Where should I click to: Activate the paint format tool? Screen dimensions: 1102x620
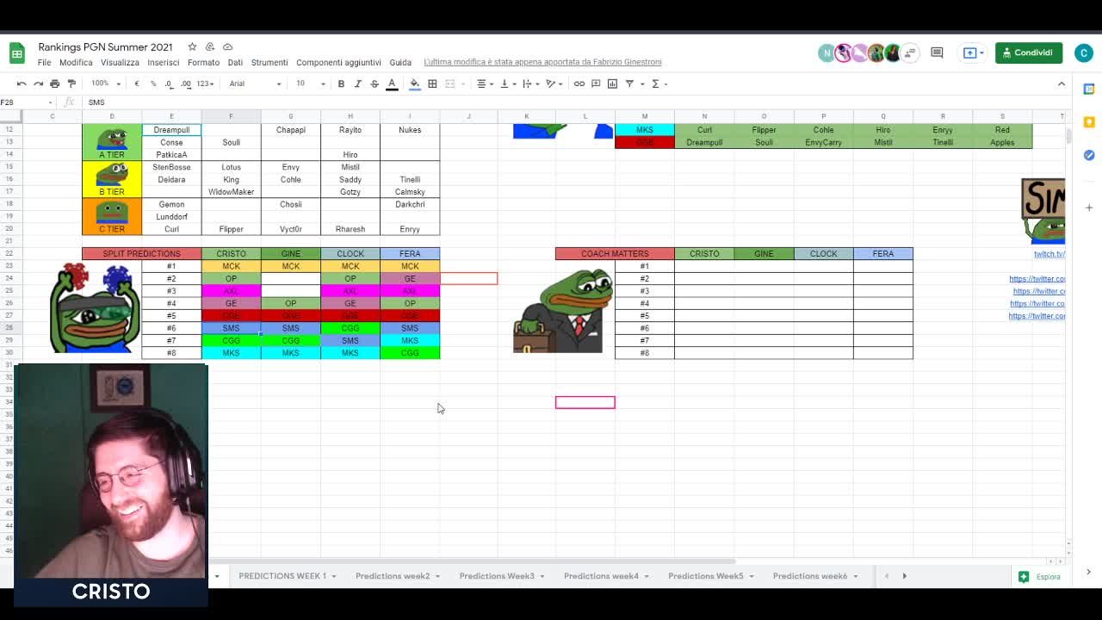pyautogui.click(x=71, y=84)
